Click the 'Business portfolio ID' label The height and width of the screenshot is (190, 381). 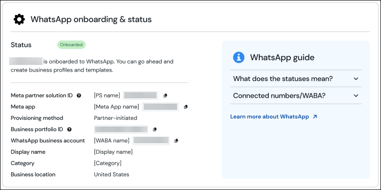pyautogui.click(x=37, y=129)
